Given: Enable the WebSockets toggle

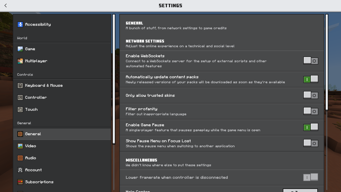Looking at the screenshot, I should (311, 61).
